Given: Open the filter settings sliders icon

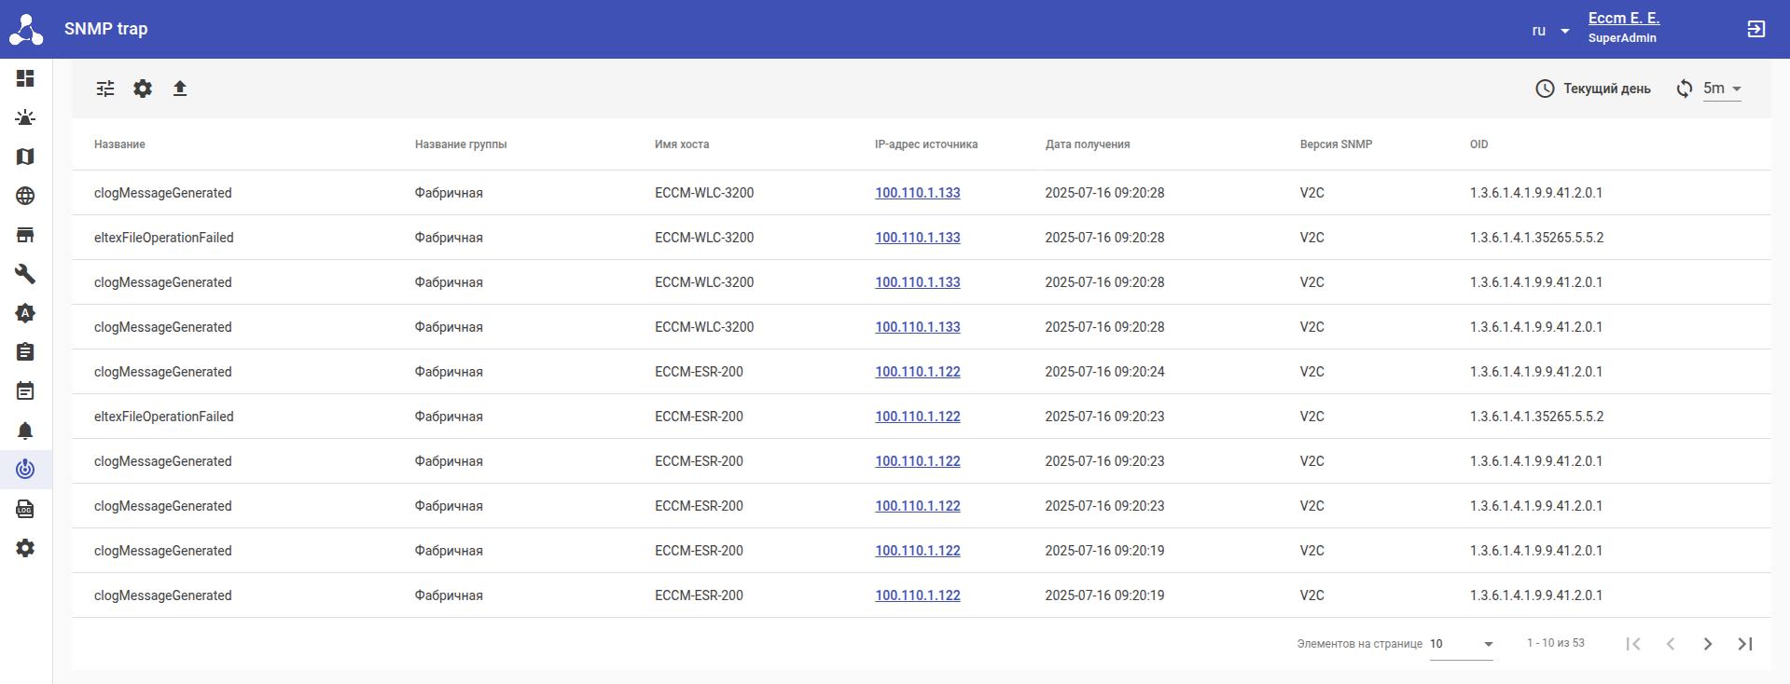Looking at the screenshot, I should pyautogui.click(x=105, y=89).
